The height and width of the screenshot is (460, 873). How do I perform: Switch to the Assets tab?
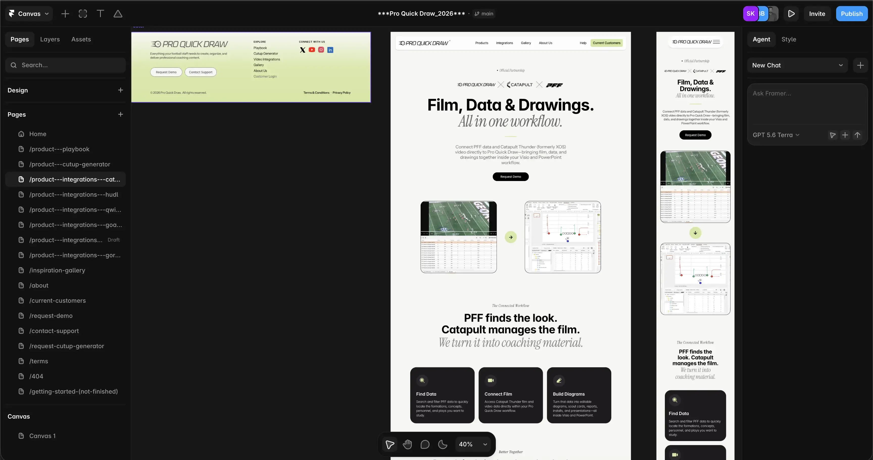81,39
